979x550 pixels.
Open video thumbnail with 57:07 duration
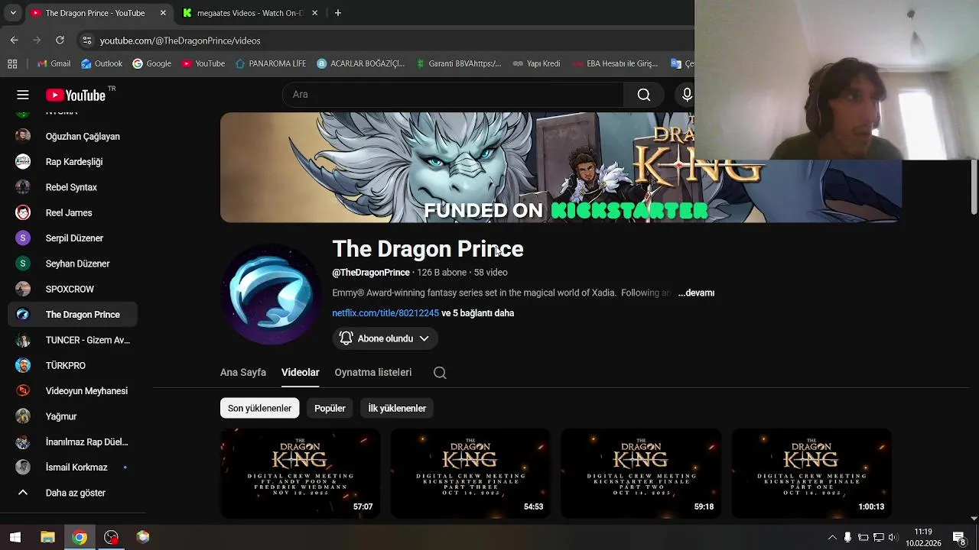(x=300, y=474)
